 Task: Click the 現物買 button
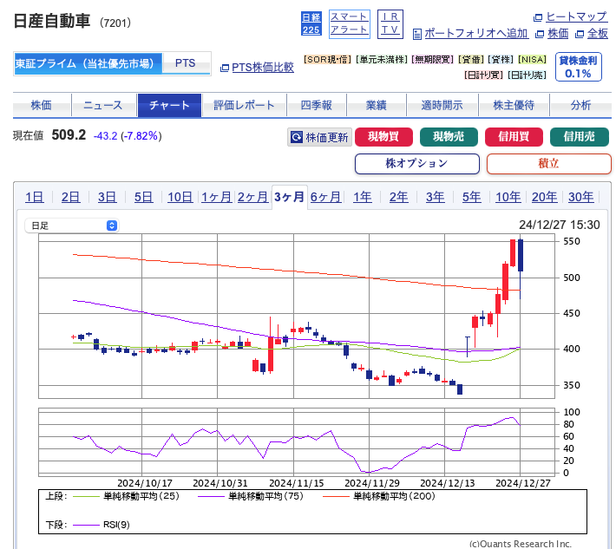(x=383, y=137)
